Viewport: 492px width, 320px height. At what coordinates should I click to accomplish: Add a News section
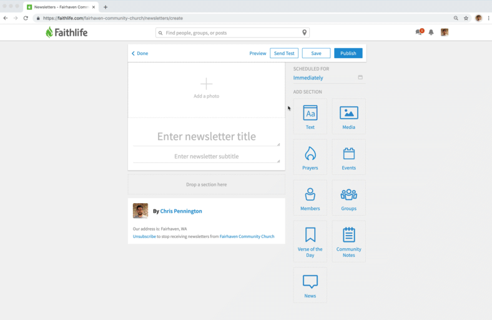click(x=310, y=286)
